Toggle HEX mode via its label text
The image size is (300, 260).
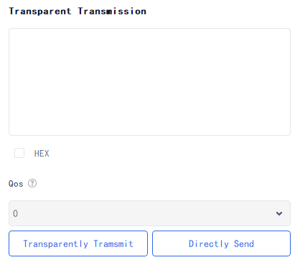pyautogui.click(x=42, y=154)
